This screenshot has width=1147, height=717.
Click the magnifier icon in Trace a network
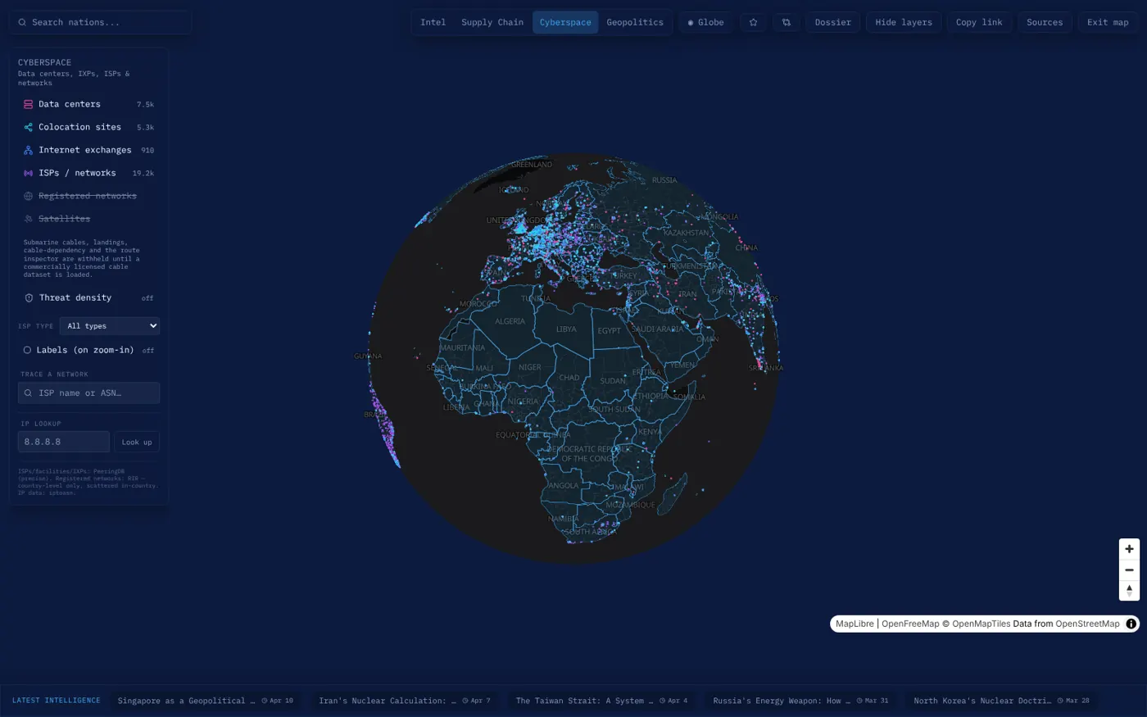tap(28, 393)
